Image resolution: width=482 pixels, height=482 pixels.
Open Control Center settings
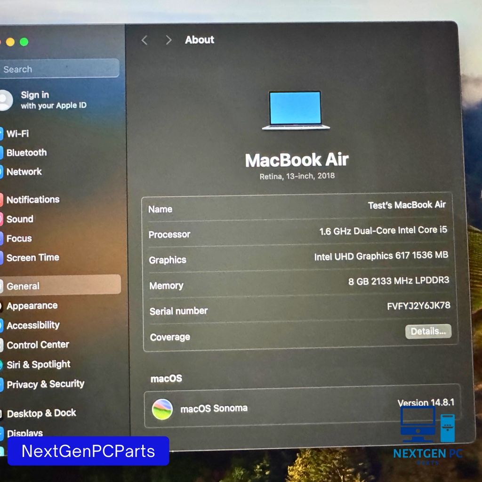pyautogui.click(x=38, y=345)
